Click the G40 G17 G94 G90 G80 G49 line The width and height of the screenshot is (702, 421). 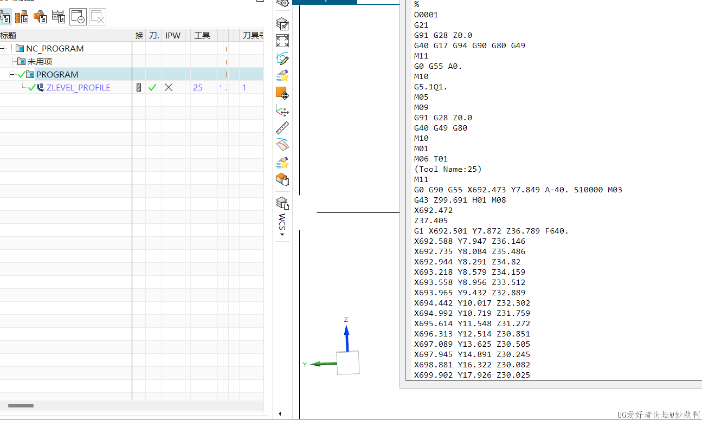[469, 46]
